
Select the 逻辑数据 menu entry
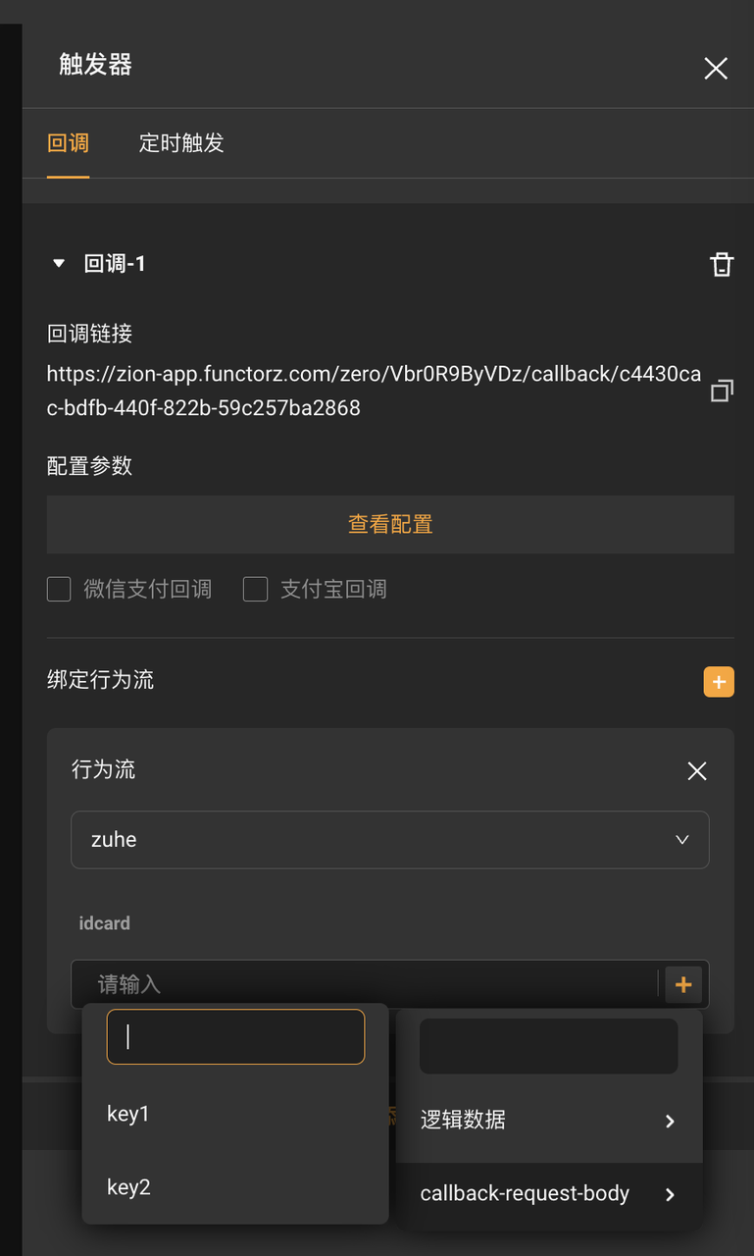[x=549, y=1120]
